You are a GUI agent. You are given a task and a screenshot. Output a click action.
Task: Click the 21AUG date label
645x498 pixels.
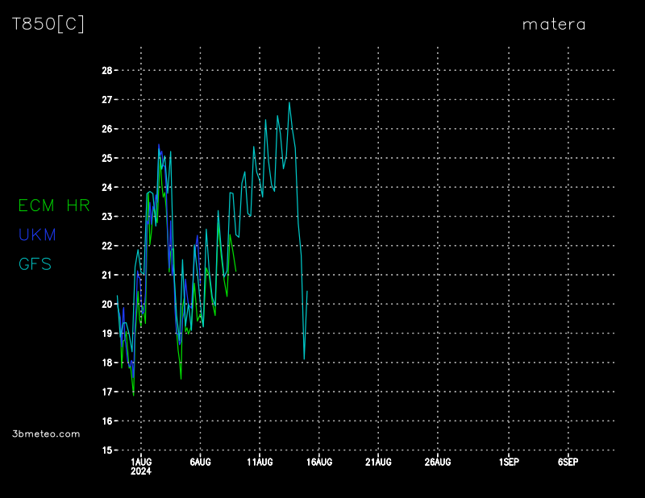(x=378, y=462)
